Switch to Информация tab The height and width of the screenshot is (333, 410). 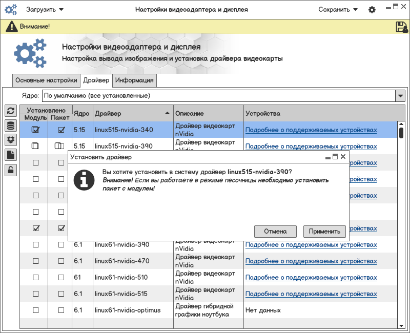click(x=134, y=80)
